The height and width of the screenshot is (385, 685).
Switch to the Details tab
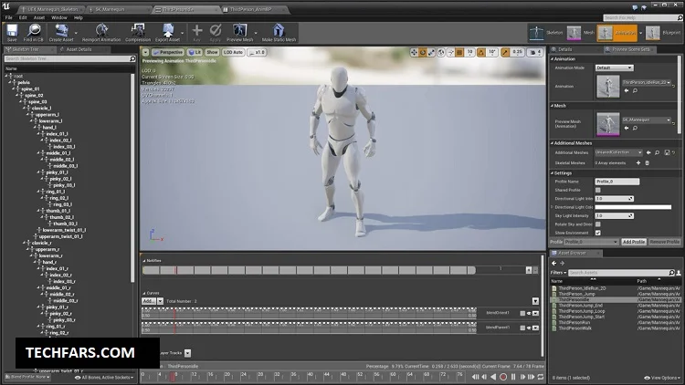pyautogui.click(x=563, y=49)
